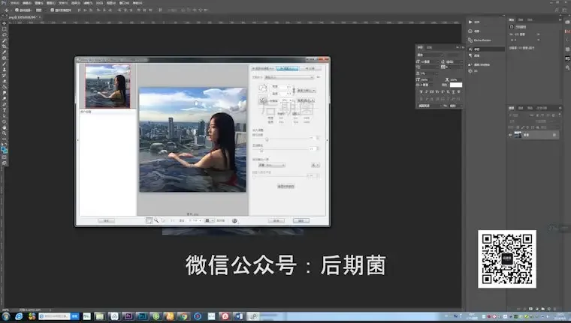
Task: Select the Move tool
Action: tap(5, 23)
